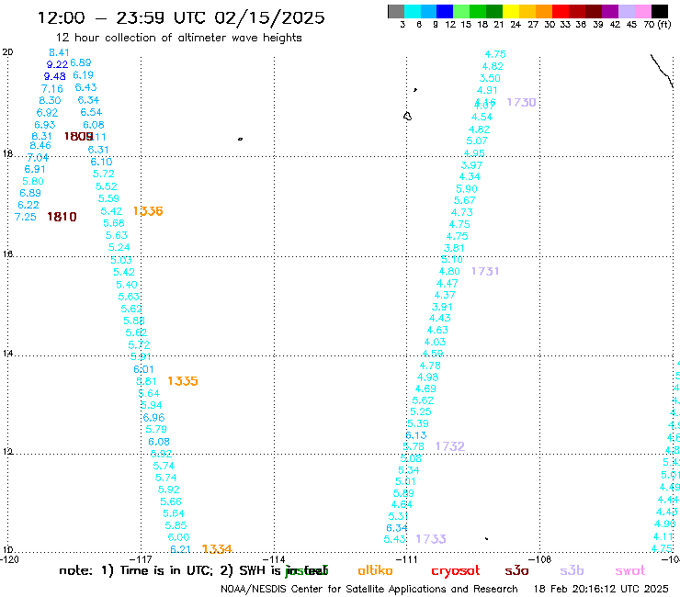The width and height of the screenshot is (680, 597).
Task: Click the wave height value 9.22
Action: click(x=57, y=64)
